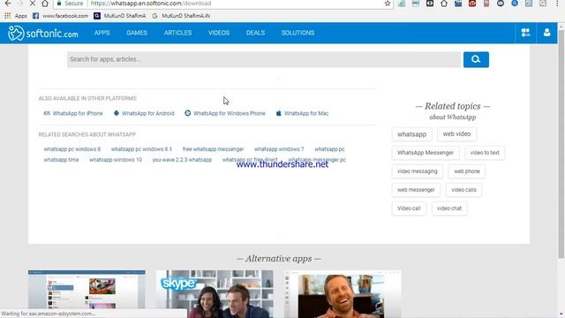Open related search whatsapp windows 10
The width and height of the screenshot is (565, 318).
click(x=116, y=160)
